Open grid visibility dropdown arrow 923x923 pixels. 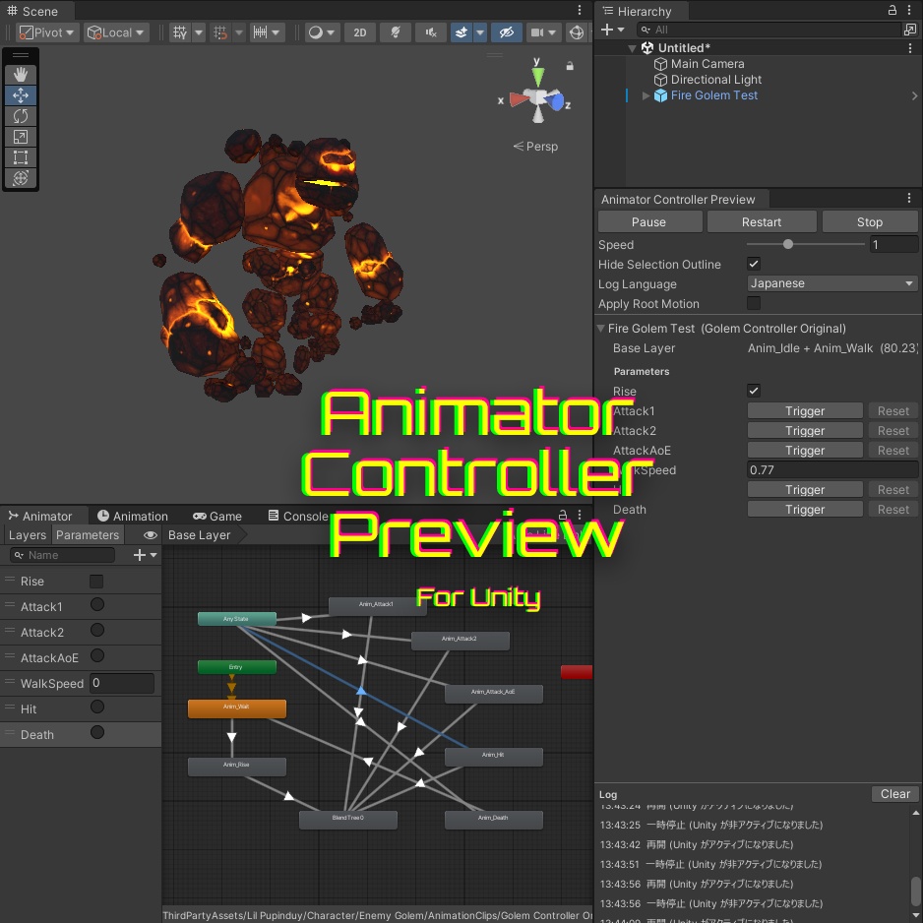pyautogui.click(x=199, y=32)
